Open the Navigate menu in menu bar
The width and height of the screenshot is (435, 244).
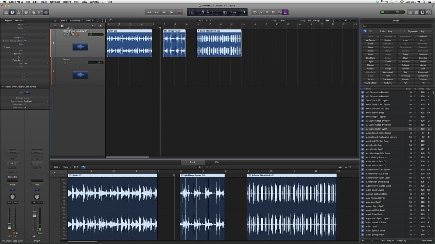(55, 2)
